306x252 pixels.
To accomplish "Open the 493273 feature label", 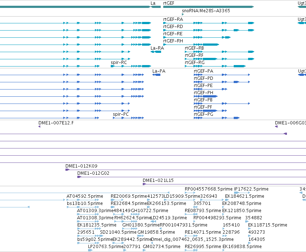I will (x=257, y=233).
